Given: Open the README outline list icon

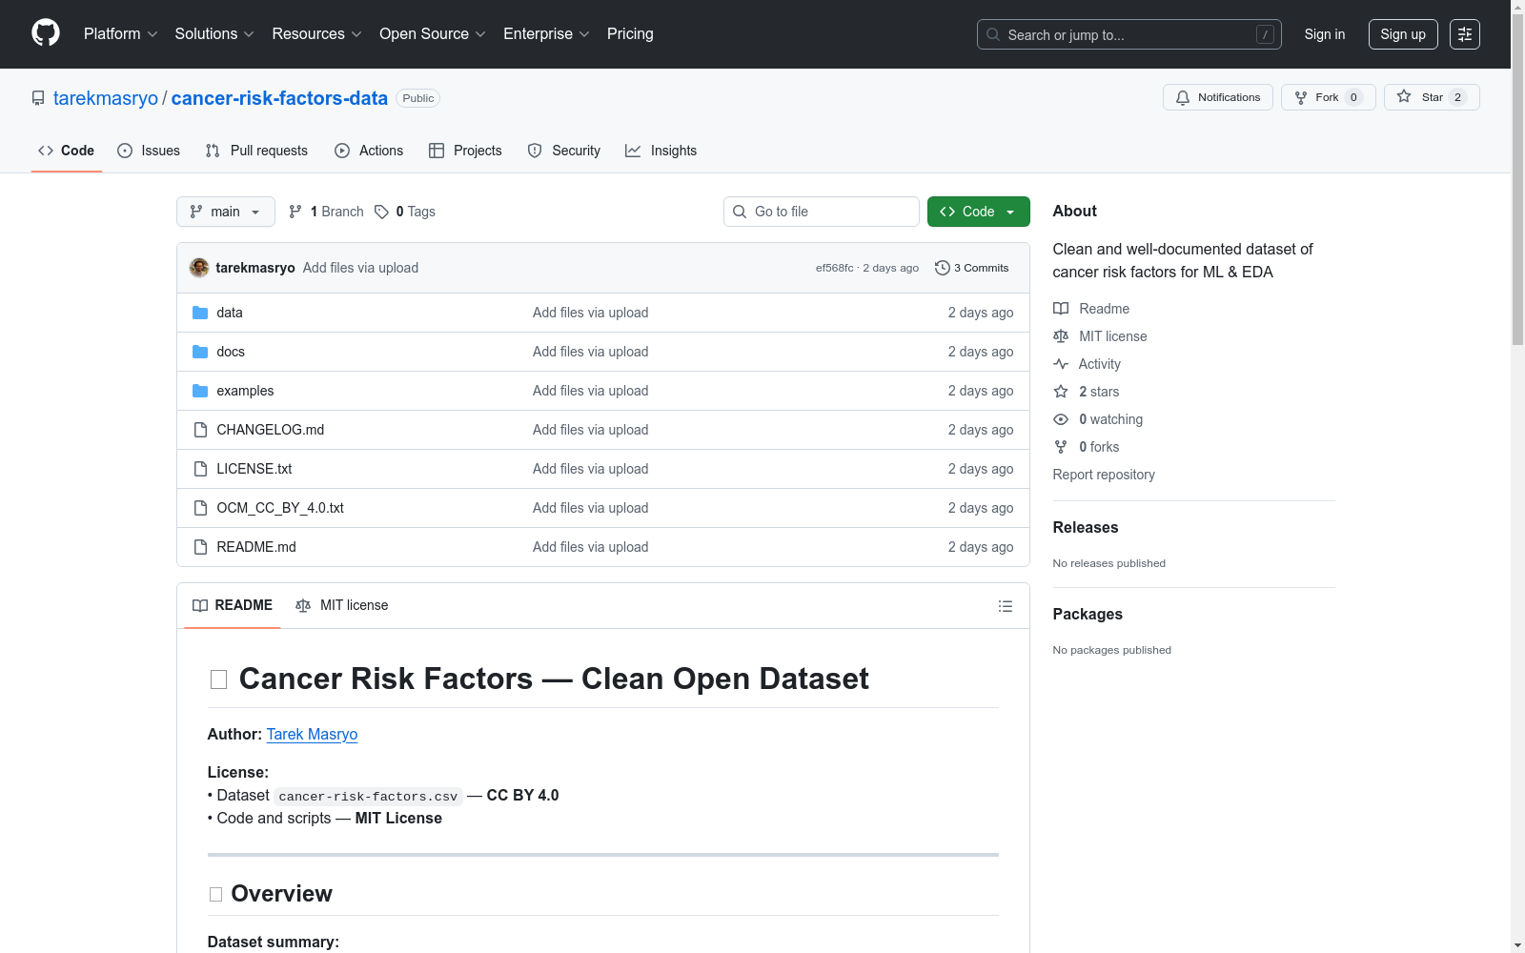Looking at the screenshot, I should coord(1005,606).
